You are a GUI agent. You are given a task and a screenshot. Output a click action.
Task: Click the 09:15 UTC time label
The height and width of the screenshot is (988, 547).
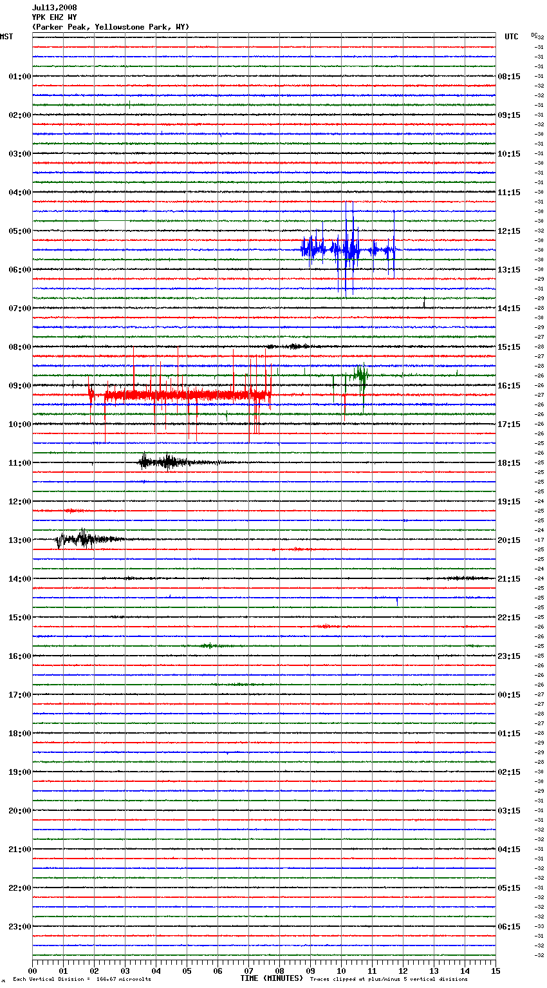[509, 115]
